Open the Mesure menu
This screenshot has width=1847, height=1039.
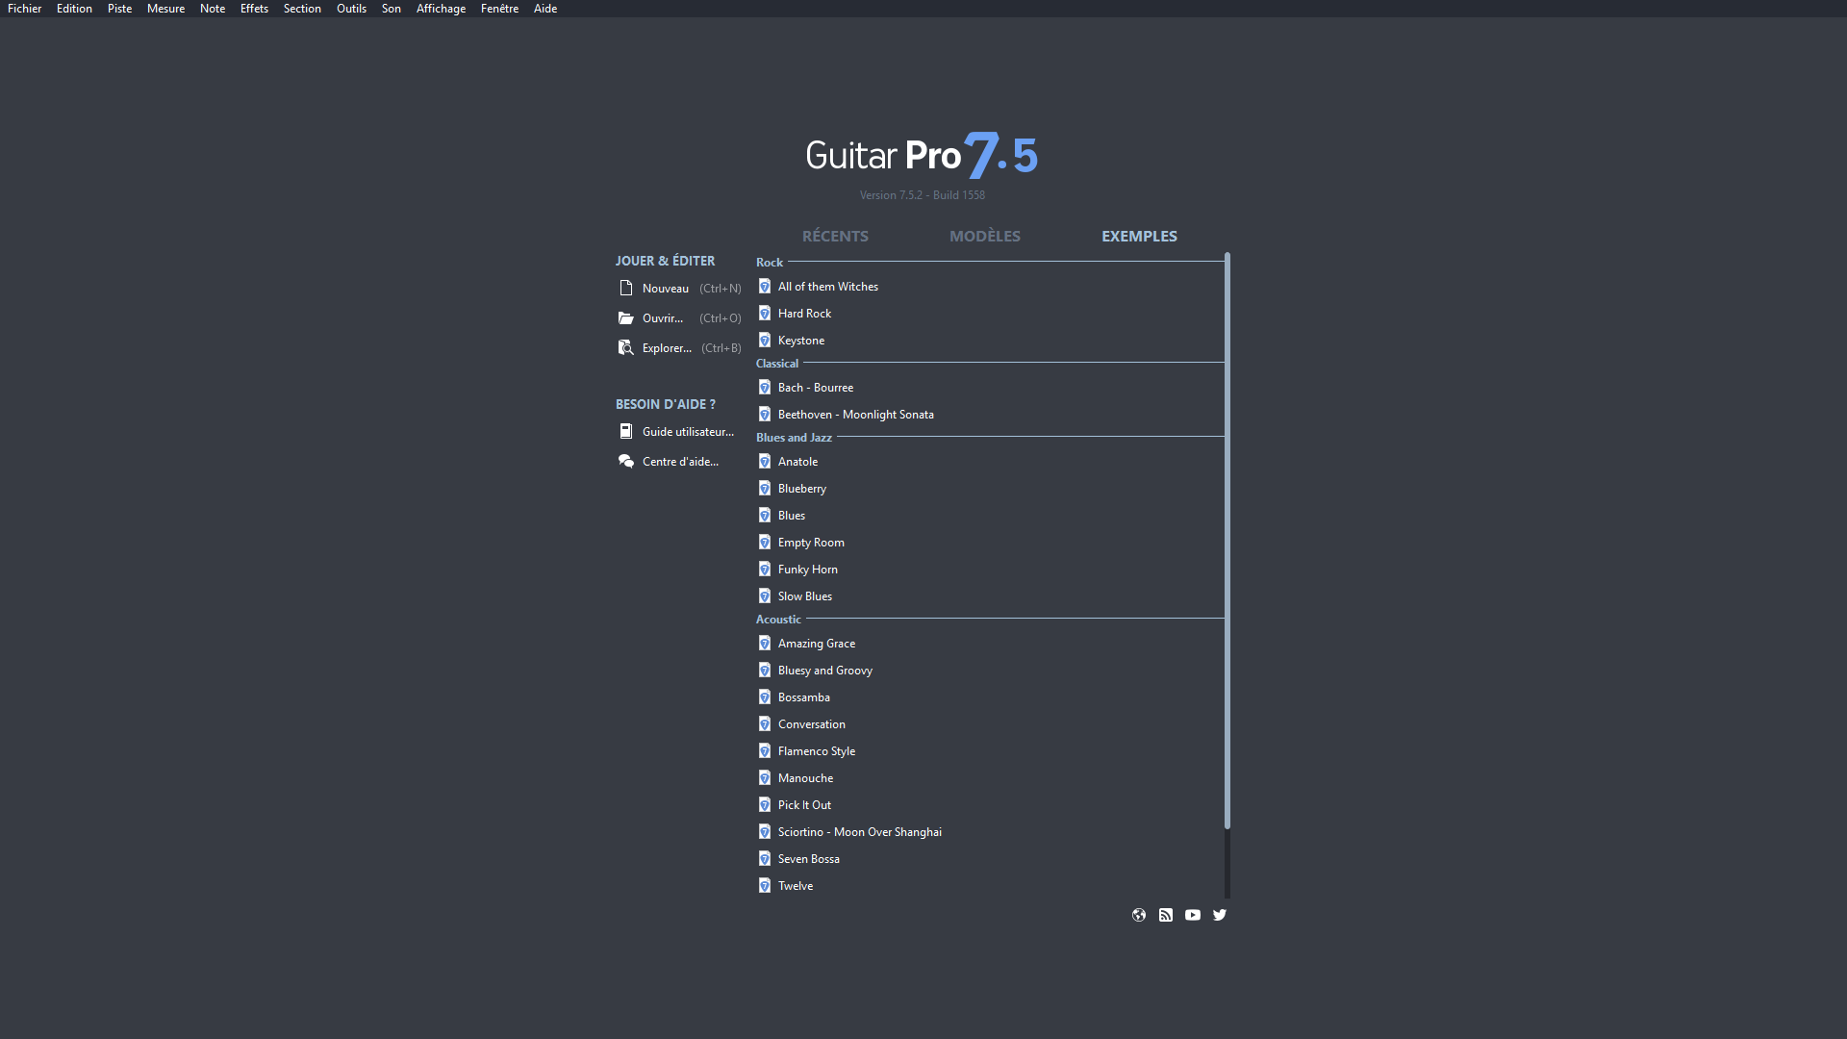[165, 9]
